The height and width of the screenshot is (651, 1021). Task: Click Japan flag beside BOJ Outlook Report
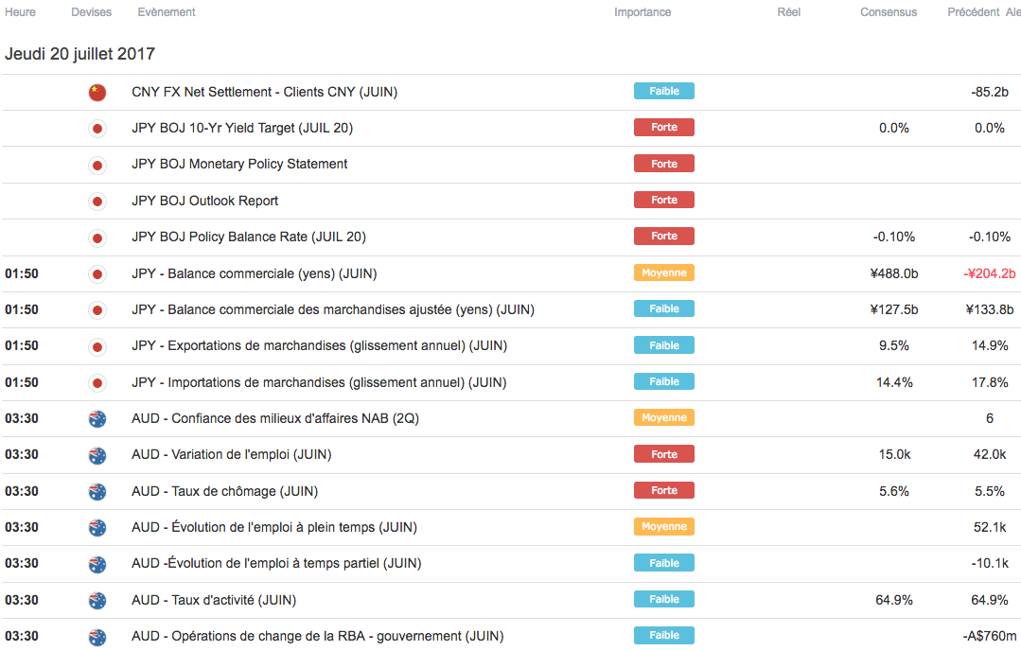tap(97, 201)
